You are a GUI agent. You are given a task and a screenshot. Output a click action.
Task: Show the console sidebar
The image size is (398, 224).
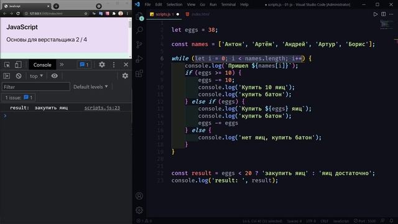(x=7, y=76)
